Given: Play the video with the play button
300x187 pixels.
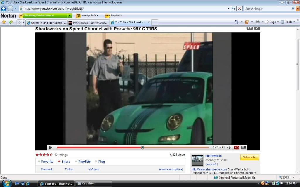Looking at the screenshot, I should pyautogui.click(x=50, y=148).
